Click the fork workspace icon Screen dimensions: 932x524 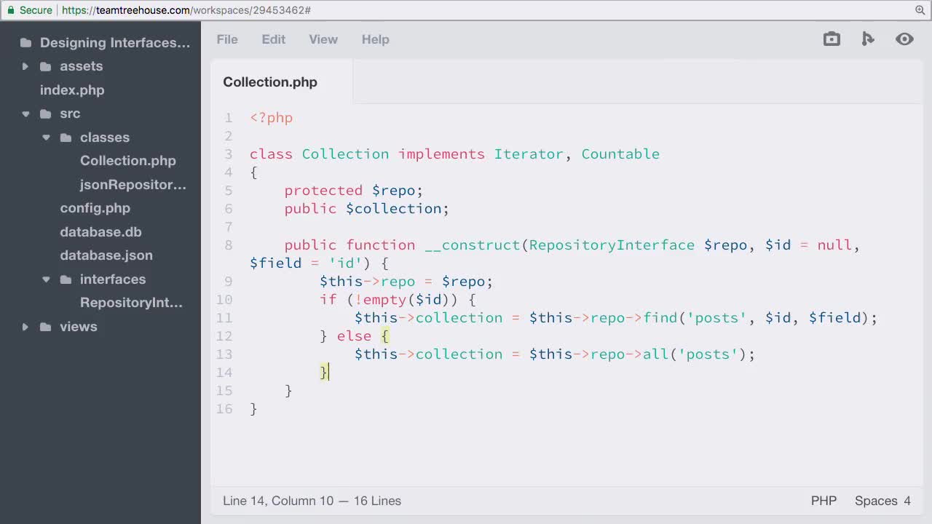coord(868,39)
